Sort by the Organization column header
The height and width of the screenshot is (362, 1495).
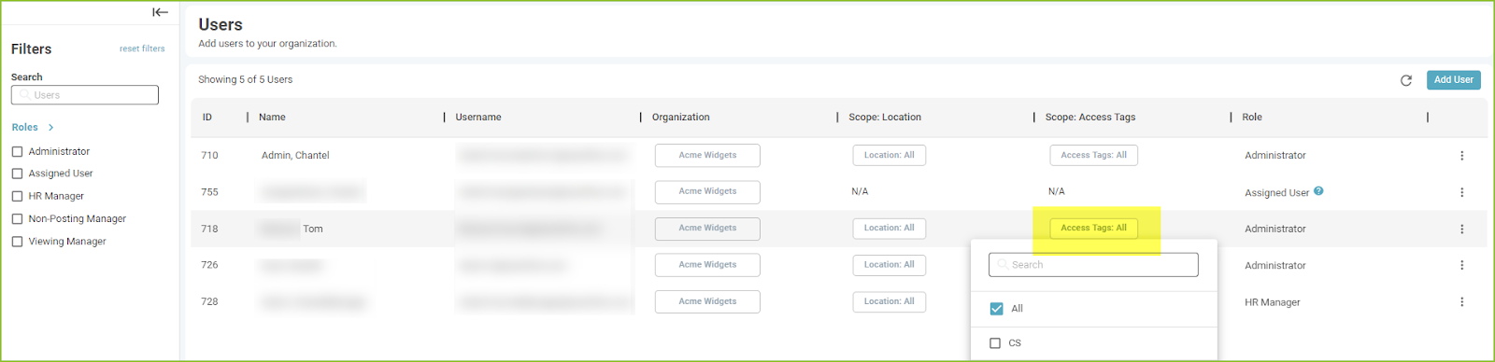pyautogui.click(x=680, y=118)
